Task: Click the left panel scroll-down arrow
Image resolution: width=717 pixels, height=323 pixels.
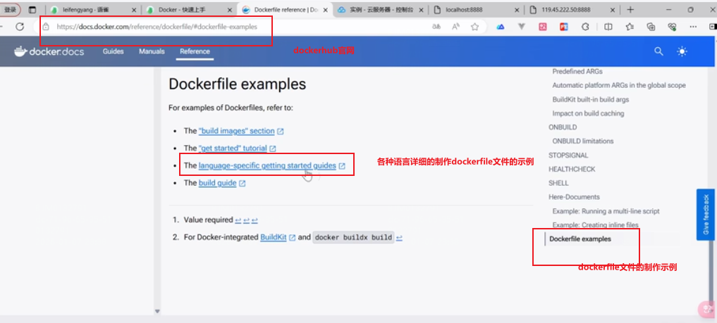Action: (x=157, y=311)
